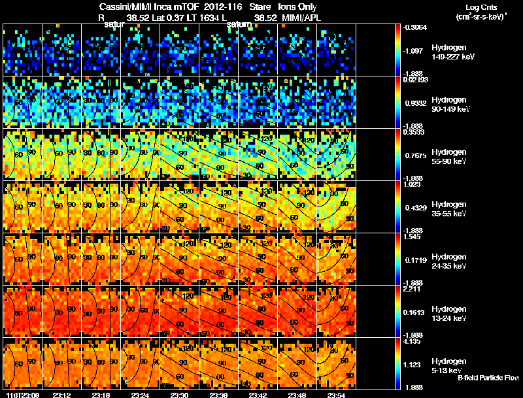Click the Hydrogen 5-13 keV row label

(449, 366)
